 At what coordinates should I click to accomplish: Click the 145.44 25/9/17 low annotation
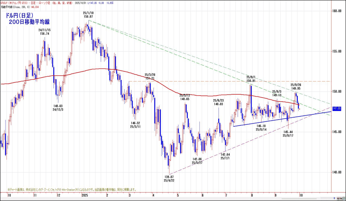click(288, 133)
